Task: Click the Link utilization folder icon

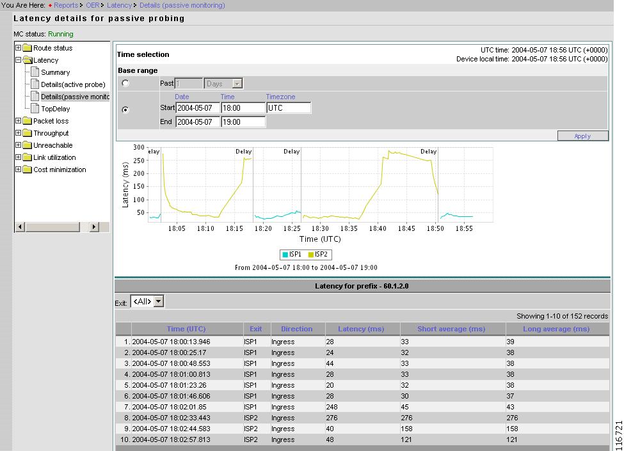Action: tap(28, 157)
